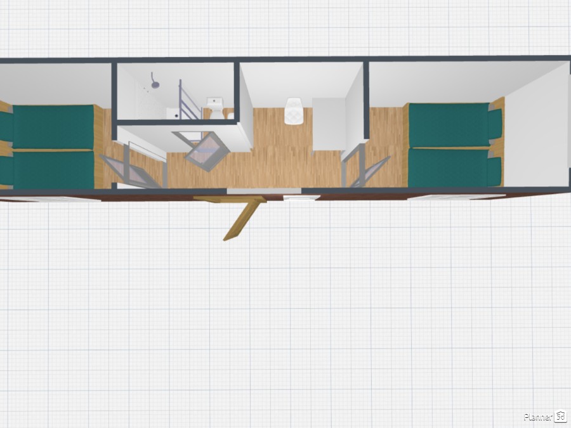Image resolution: width=571 pixels, height=428 pixels.
Task: Select the small white shower tray
Action: (172, 113)
